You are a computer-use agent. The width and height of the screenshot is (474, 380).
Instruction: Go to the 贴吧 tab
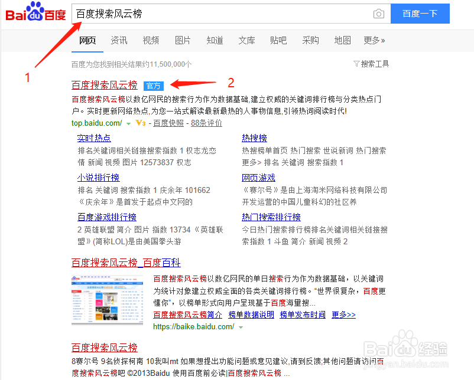click(x=278, y=40)
